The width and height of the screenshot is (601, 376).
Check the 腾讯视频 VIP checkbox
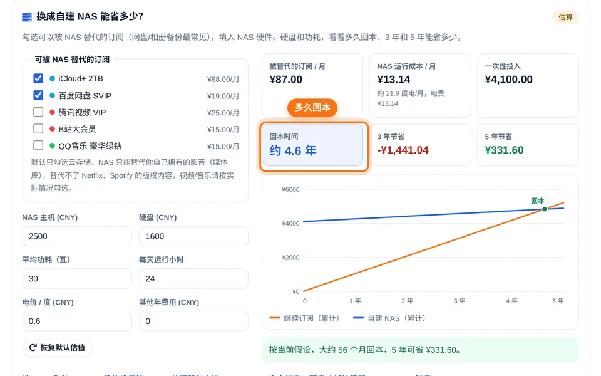38,112
